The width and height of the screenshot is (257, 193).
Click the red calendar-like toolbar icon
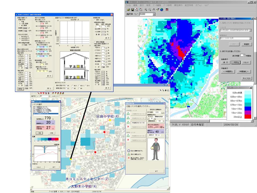click(x=167, y=10)
